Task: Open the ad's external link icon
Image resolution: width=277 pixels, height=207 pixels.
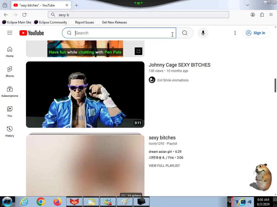Action: 138,51
